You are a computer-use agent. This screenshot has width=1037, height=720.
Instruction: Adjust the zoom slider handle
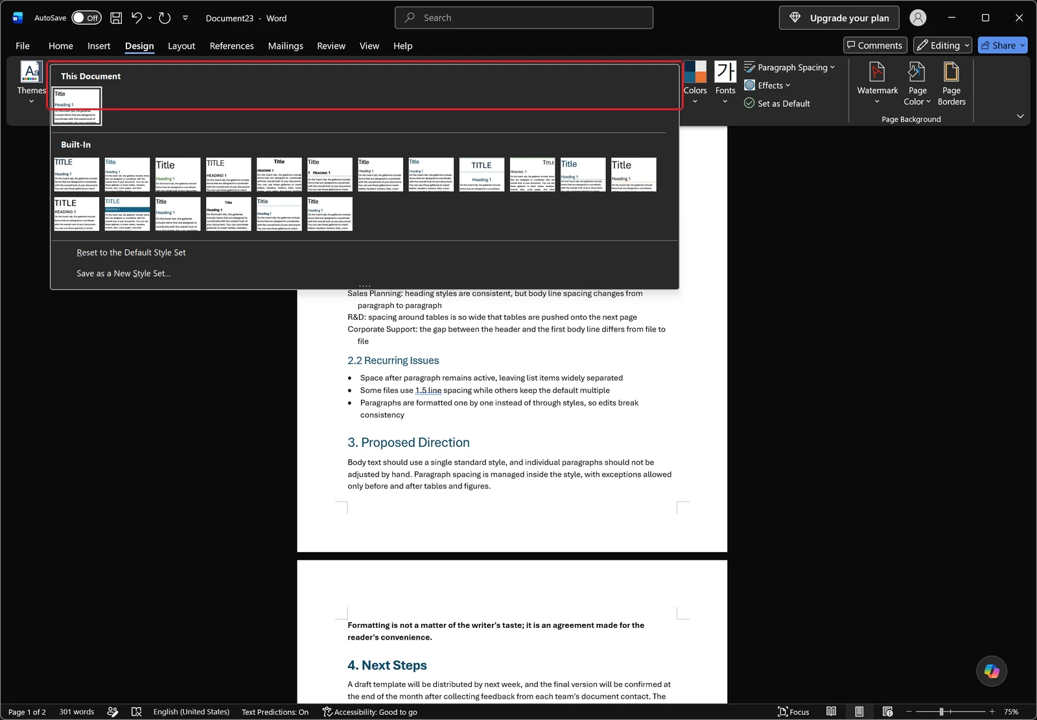click(x=941, y=712)
